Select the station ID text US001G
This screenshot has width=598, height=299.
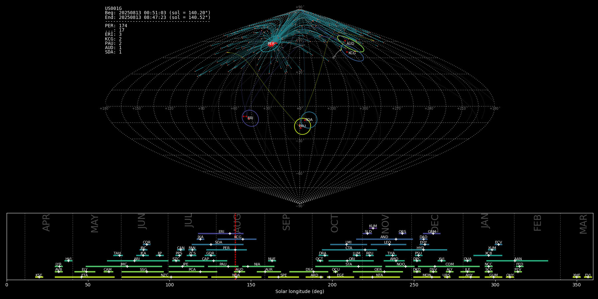pyautogui.click(x=113, y=9)
